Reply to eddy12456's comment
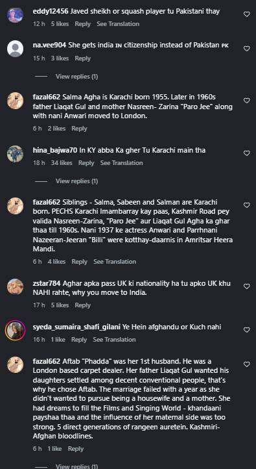The height and width of the screenshot is (469, 256). (x=83, y=23)
